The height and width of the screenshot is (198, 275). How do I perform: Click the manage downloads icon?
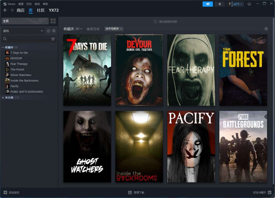tap(130, 193)
